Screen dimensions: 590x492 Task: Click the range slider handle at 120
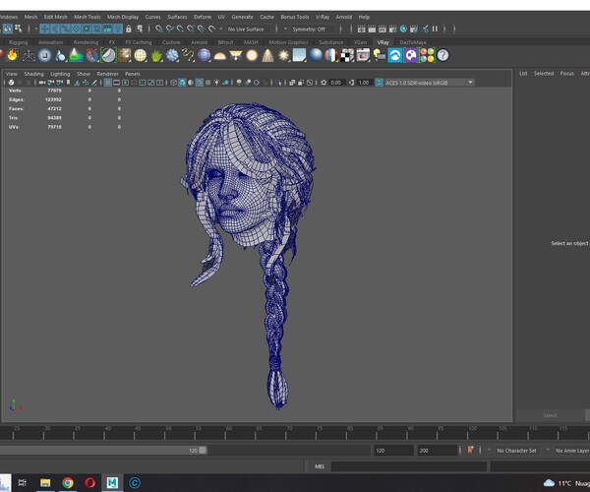click(x=203, y=451)
